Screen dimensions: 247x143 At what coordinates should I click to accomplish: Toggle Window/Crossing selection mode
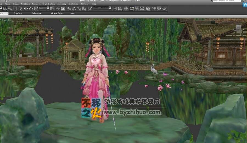20,8
